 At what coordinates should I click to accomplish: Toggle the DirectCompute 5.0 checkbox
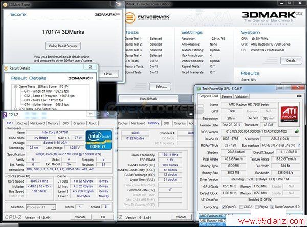coord(272,207)
